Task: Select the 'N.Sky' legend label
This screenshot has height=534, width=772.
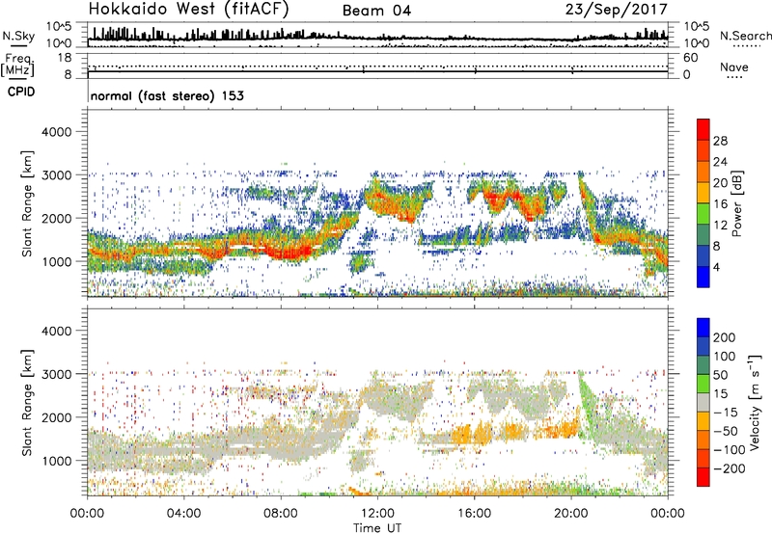Action: point(18,36)
